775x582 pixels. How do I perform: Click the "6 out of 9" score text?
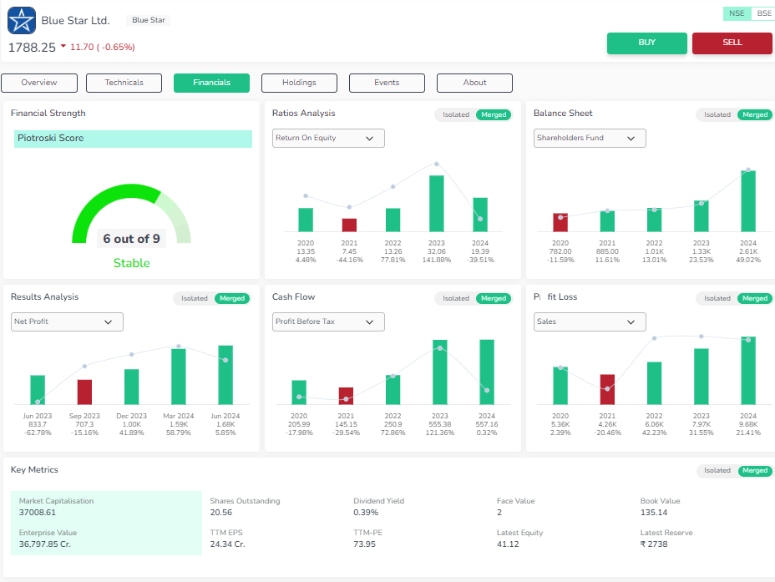pyautogui.click(x=131, y=239)
